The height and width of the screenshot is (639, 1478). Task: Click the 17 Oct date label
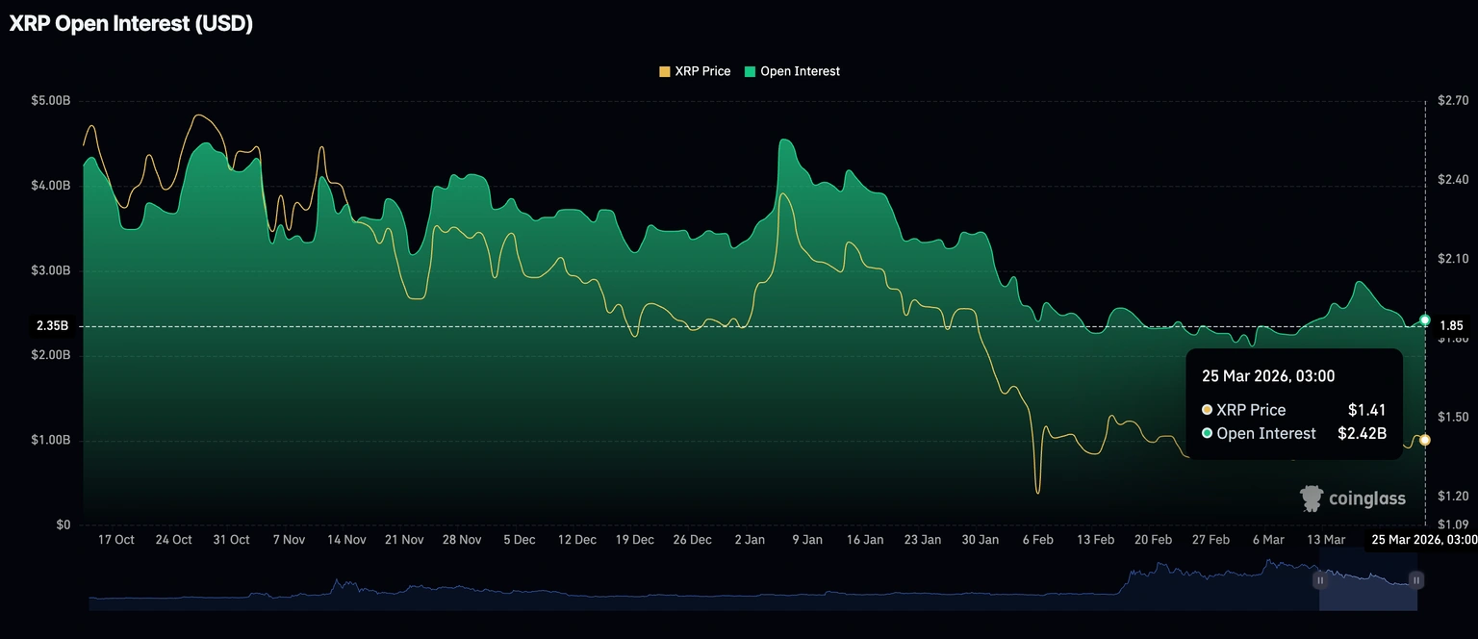(116, 540)
